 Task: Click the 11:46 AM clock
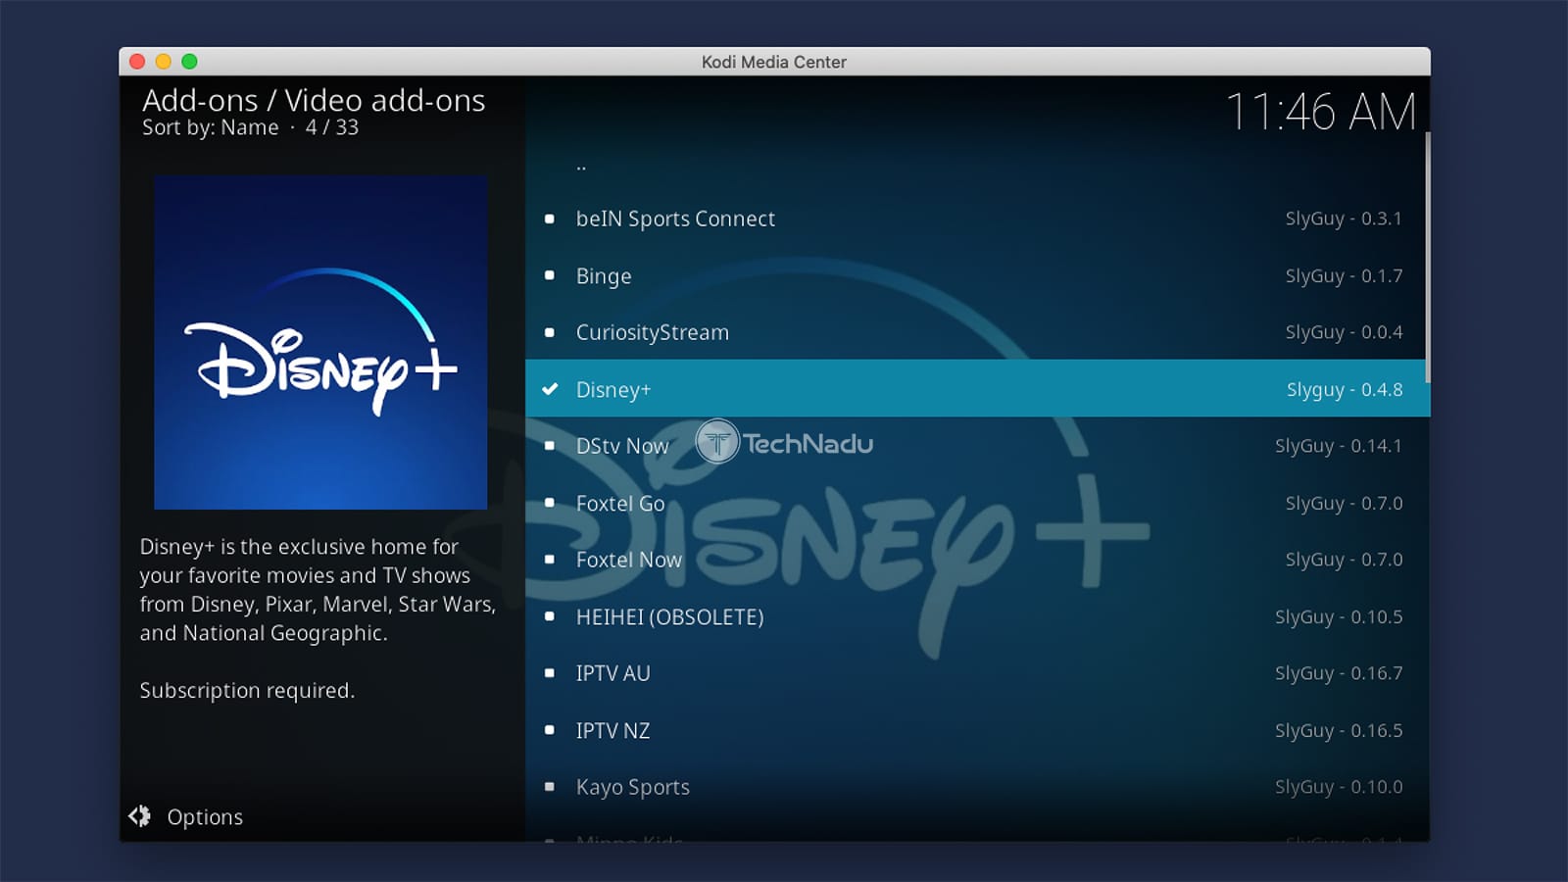1321,112
